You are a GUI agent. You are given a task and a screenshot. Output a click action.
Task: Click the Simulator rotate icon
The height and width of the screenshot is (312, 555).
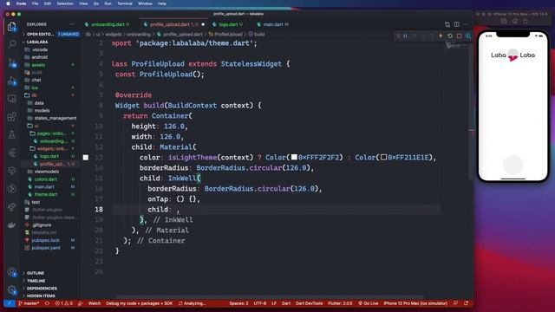click(x=526, y=21)
